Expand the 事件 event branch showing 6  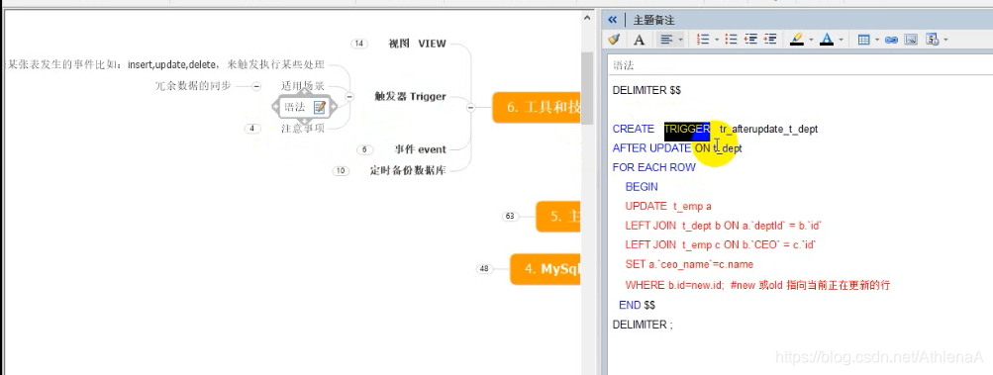click(364, 149)
